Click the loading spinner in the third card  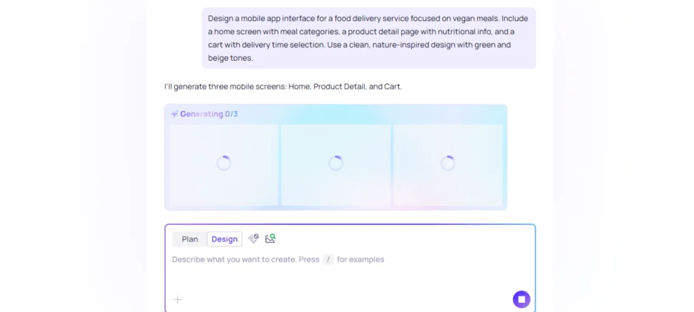click(448, 163)
